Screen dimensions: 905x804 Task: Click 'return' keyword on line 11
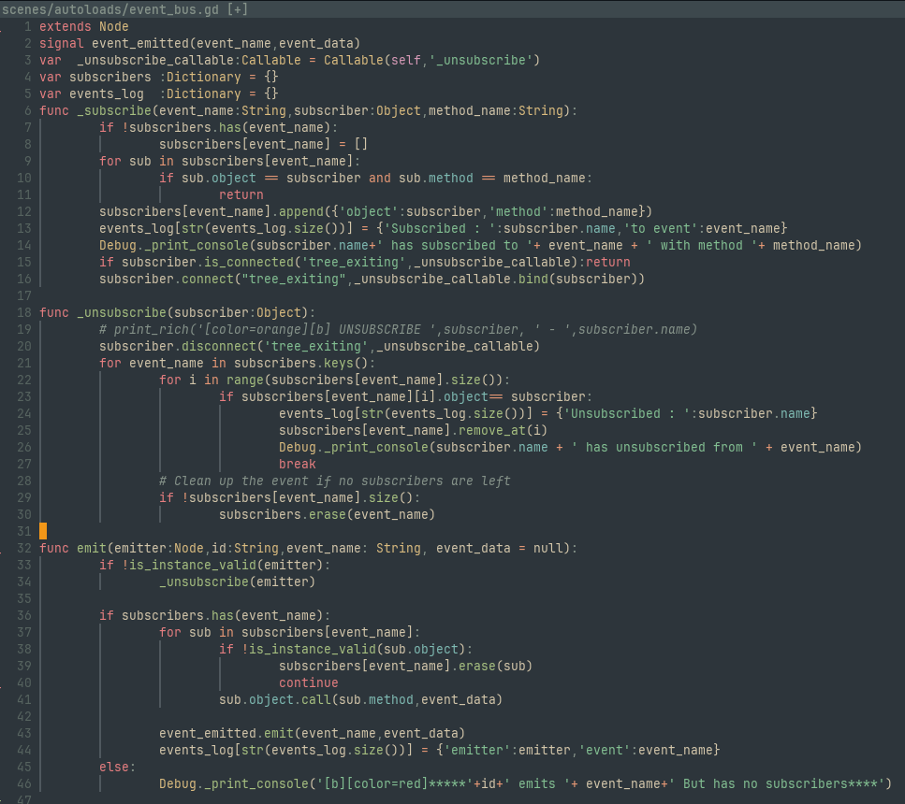(241, 194)
